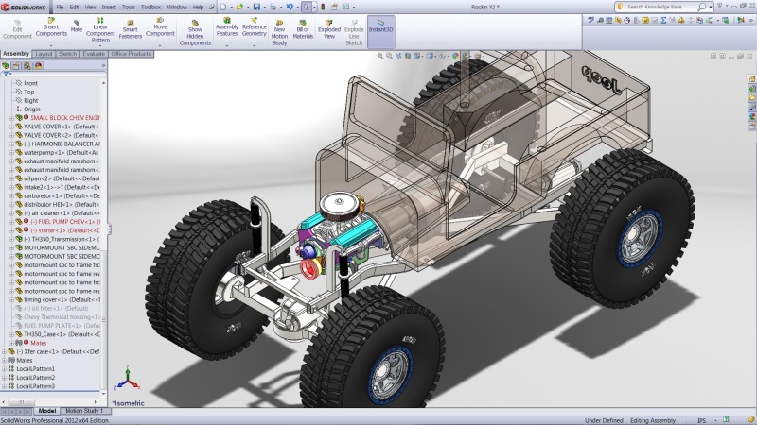Click the Insert Components tool
This screenshot has width=757, height=425.
pos(51,27)
